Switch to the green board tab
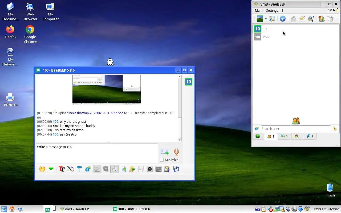The image size is (341, 213). 258,136
